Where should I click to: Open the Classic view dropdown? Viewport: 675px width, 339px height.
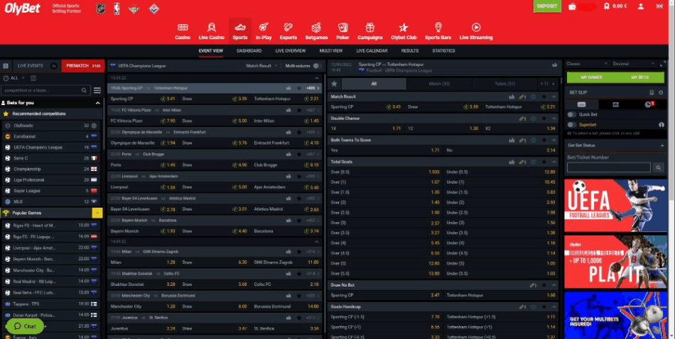[586, 64]
